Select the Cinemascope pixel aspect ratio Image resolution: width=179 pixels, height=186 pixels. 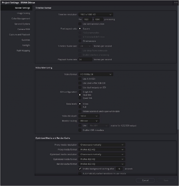[80, 41]
